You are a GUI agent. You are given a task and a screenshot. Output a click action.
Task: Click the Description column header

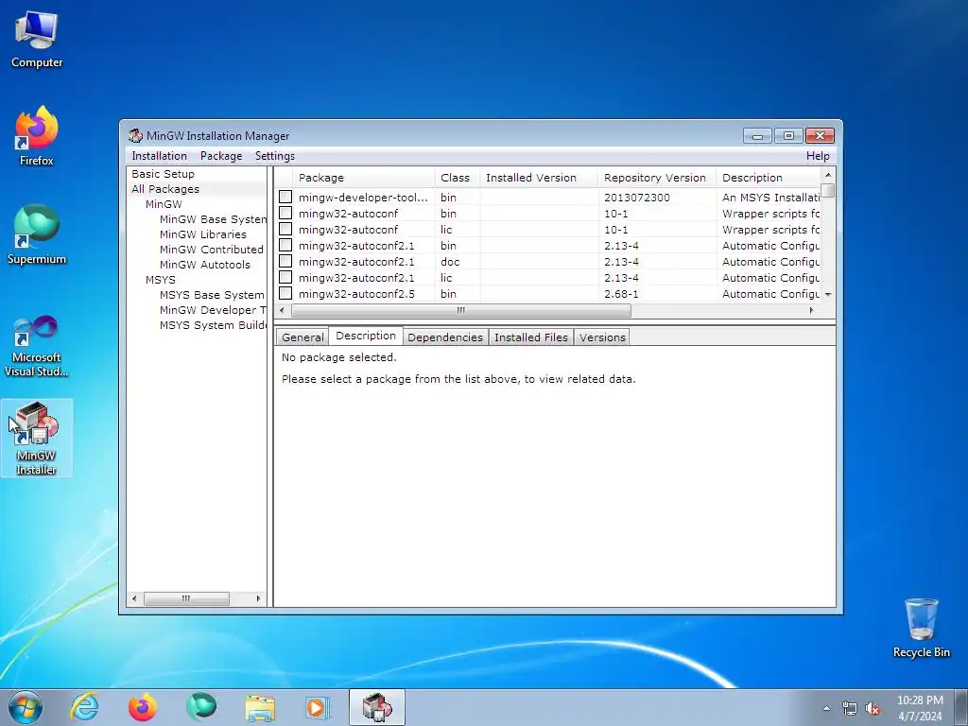768,177
